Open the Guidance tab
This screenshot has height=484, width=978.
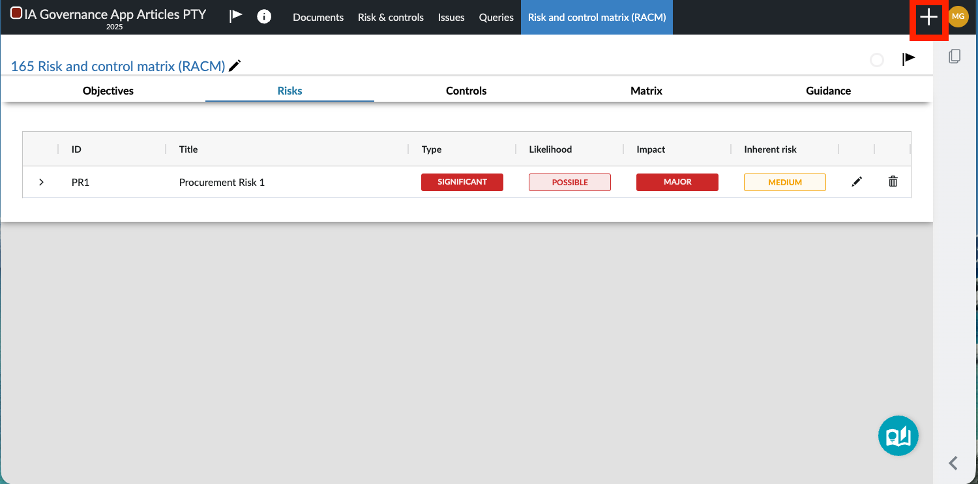828,91
